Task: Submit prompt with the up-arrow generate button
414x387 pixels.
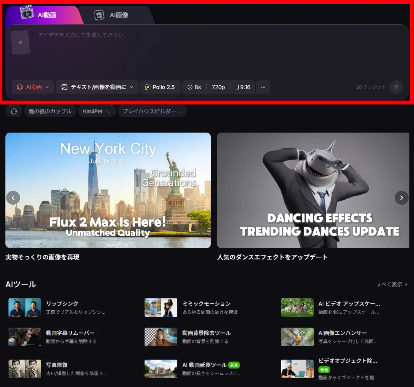Action: tap(396, 87)
